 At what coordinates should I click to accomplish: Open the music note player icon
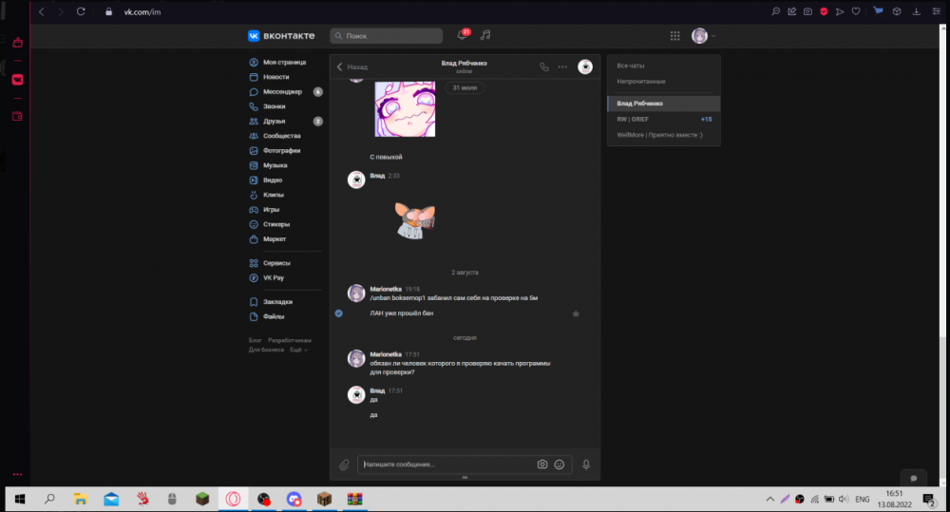[485, 35]
